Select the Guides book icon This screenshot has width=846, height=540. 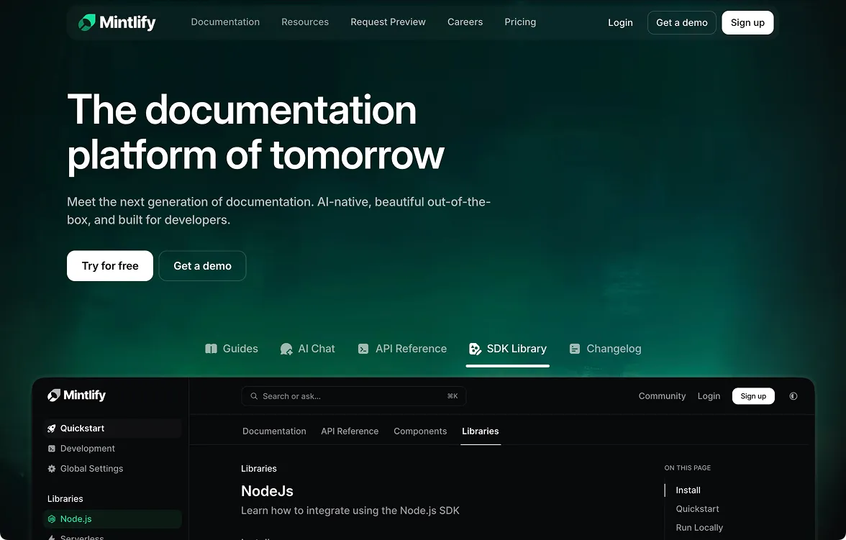coord(211,348)
